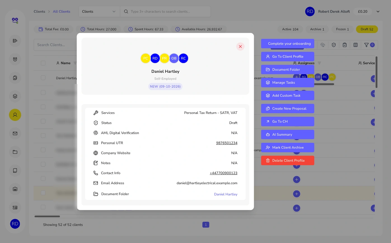Viewport: 391px width, 243px height.
Task: Click Mark Client Archive
Action: [287, 148]
